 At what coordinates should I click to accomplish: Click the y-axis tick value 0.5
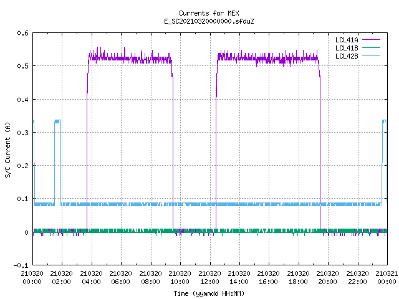tap(22, 66)
